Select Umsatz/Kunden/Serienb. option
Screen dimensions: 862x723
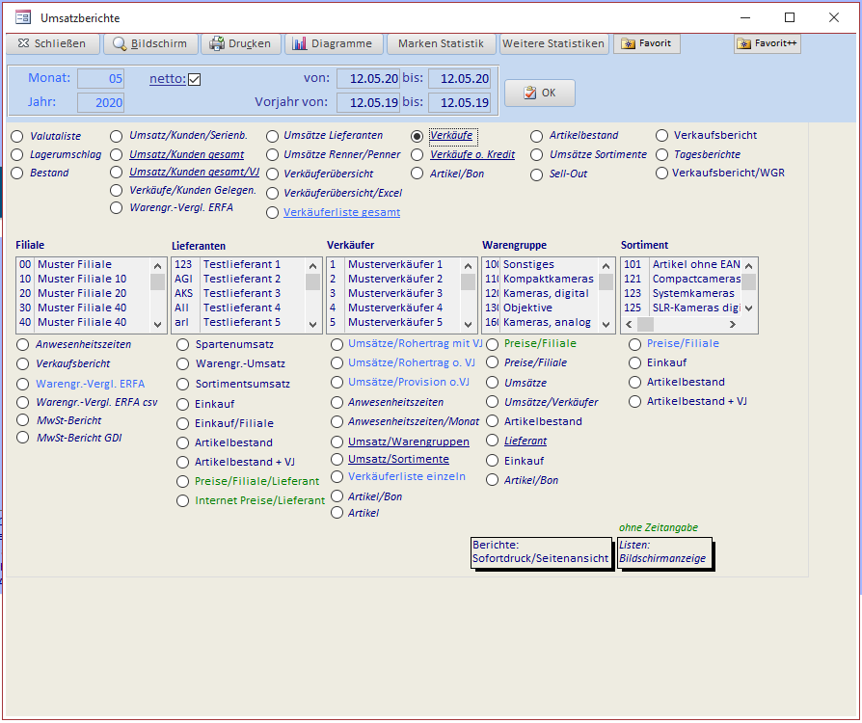point(116,136)
